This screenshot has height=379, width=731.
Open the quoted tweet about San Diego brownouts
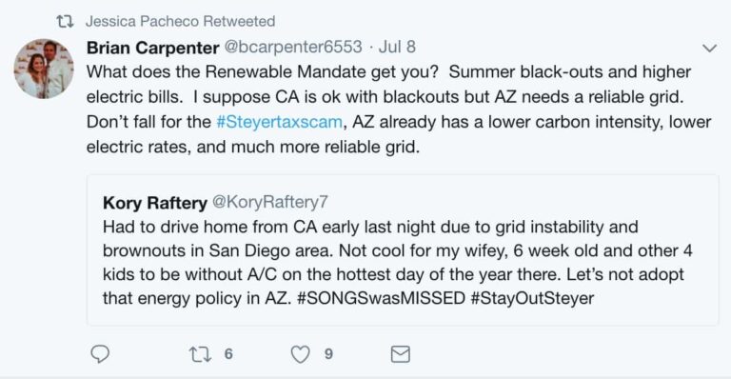click(403, 249)
